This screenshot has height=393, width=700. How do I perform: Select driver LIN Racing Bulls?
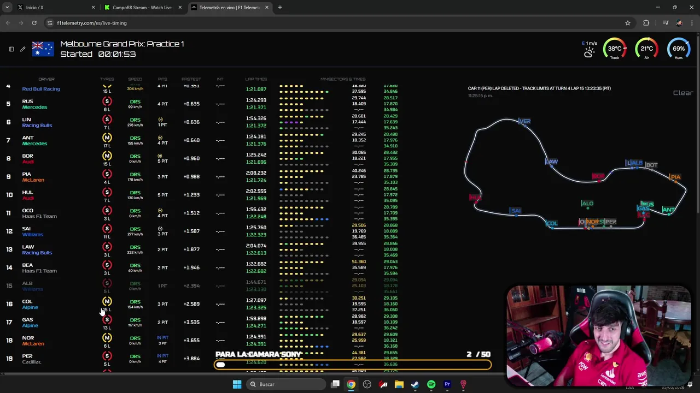point(37,122)
